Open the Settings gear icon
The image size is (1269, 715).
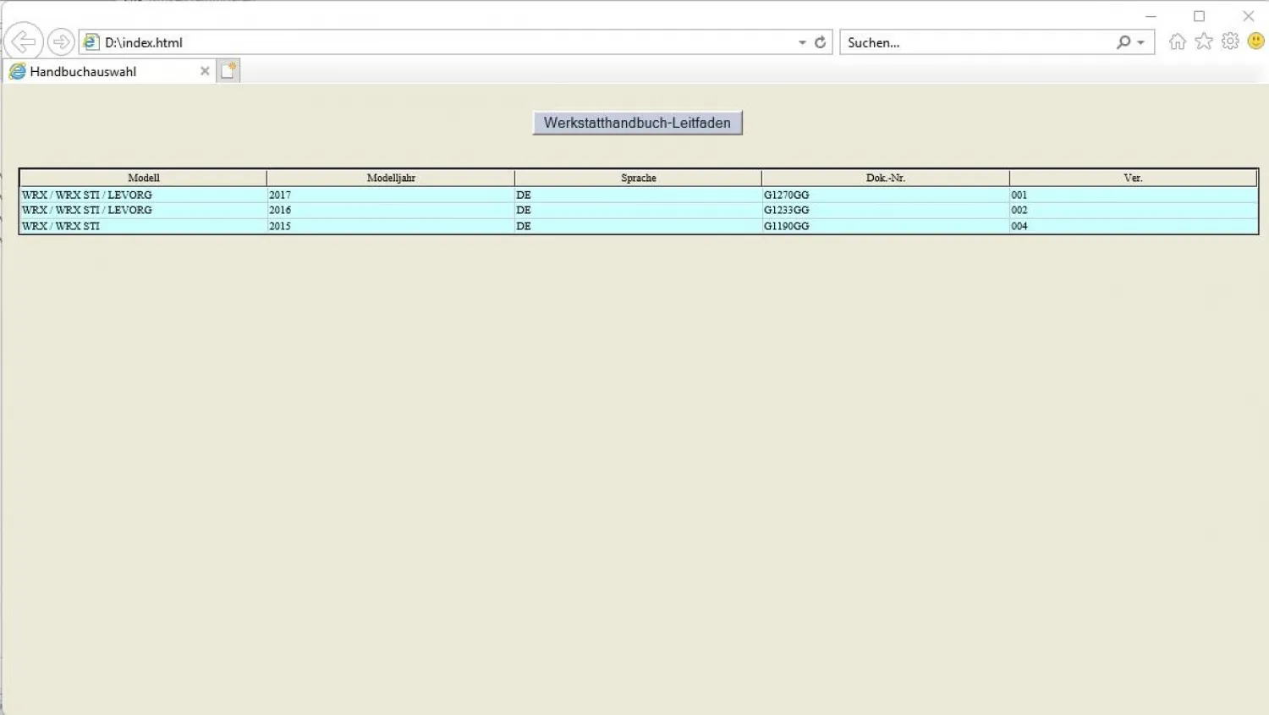point(1230,41)
